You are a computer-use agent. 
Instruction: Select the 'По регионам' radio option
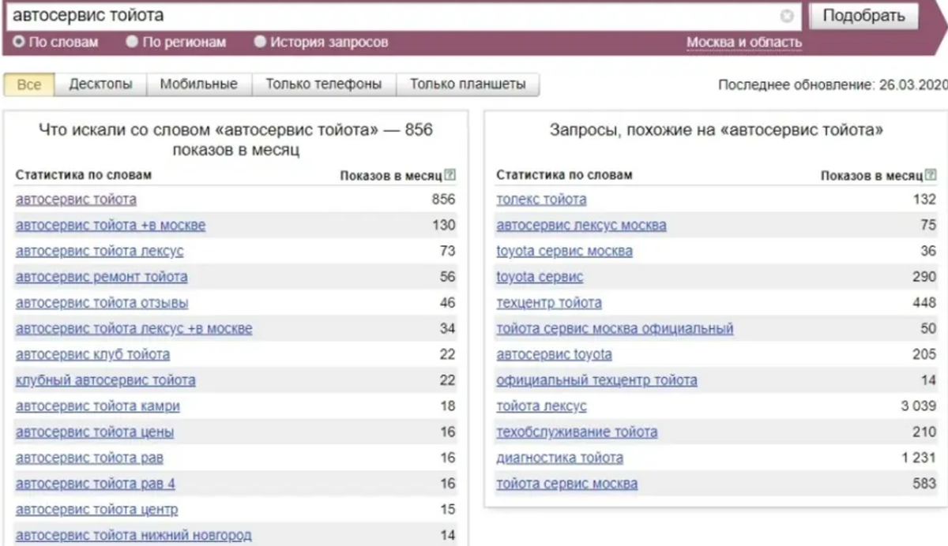175,42
